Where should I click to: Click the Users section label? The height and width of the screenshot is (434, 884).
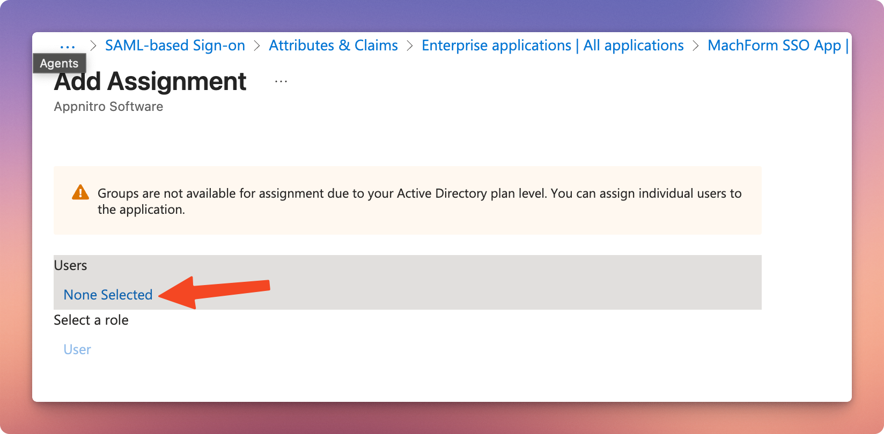[70, 265]
